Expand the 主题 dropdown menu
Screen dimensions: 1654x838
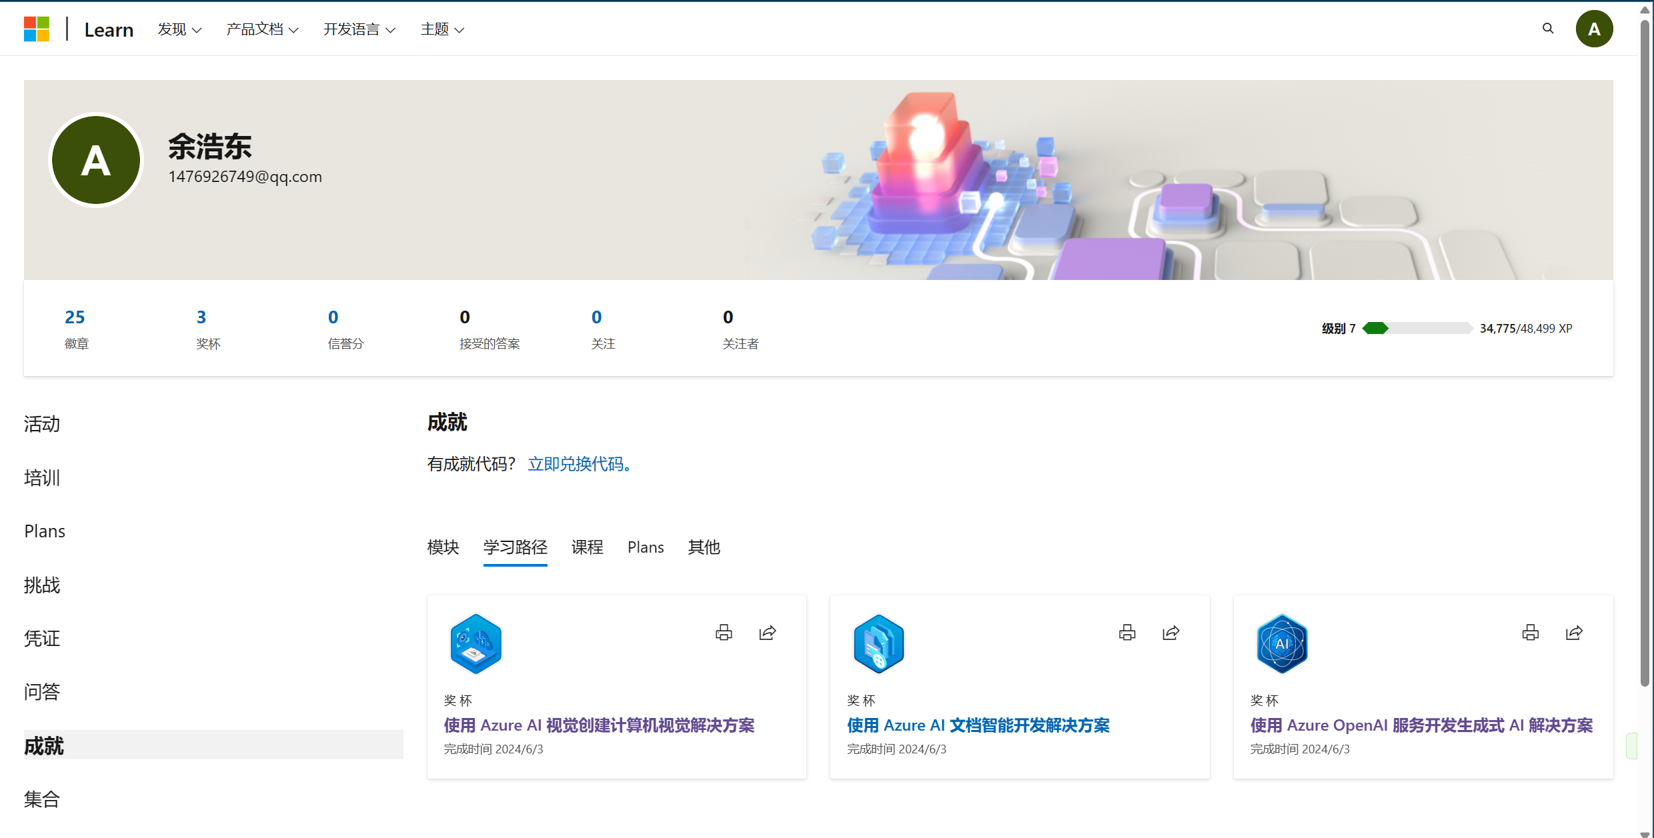click(442, 29)
